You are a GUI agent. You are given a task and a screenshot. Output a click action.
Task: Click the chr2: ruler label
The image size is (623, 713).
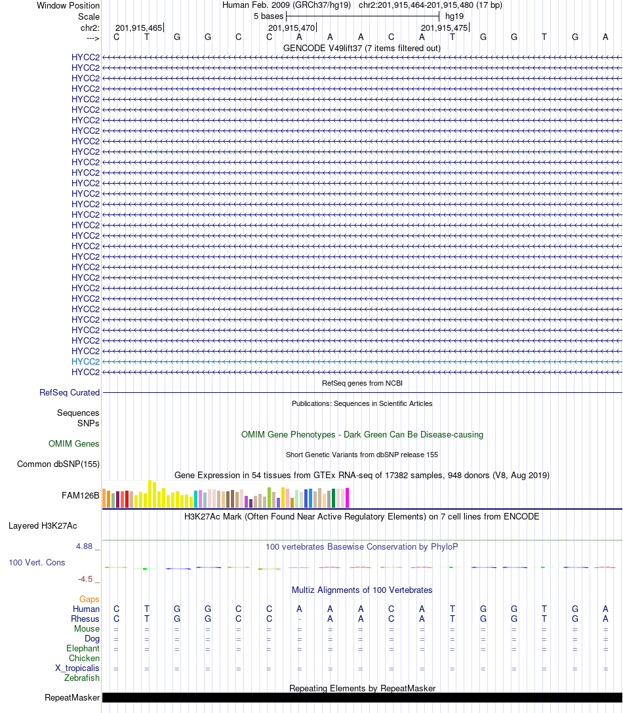click(90, 28)
